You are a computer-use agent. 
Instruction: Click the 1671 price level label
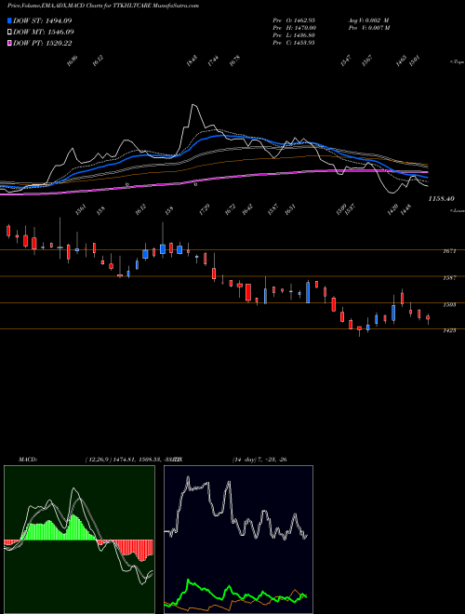[449, 251]
